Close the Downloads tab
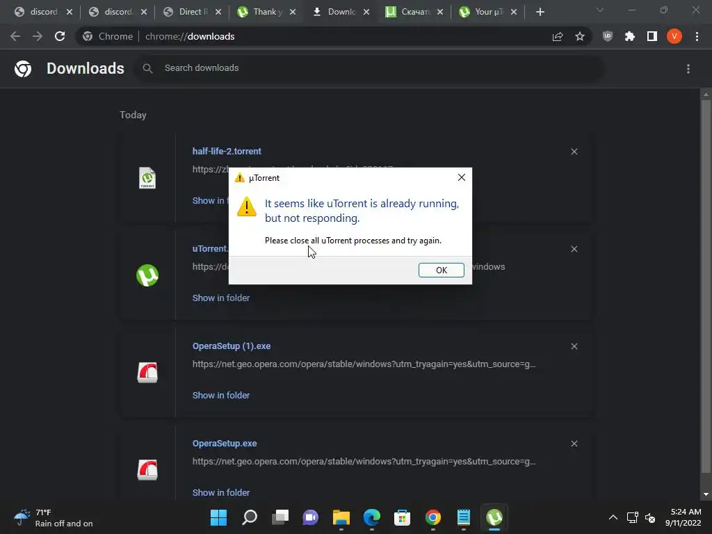The height and width of the screenshot is (534, 712). (366, 13)
